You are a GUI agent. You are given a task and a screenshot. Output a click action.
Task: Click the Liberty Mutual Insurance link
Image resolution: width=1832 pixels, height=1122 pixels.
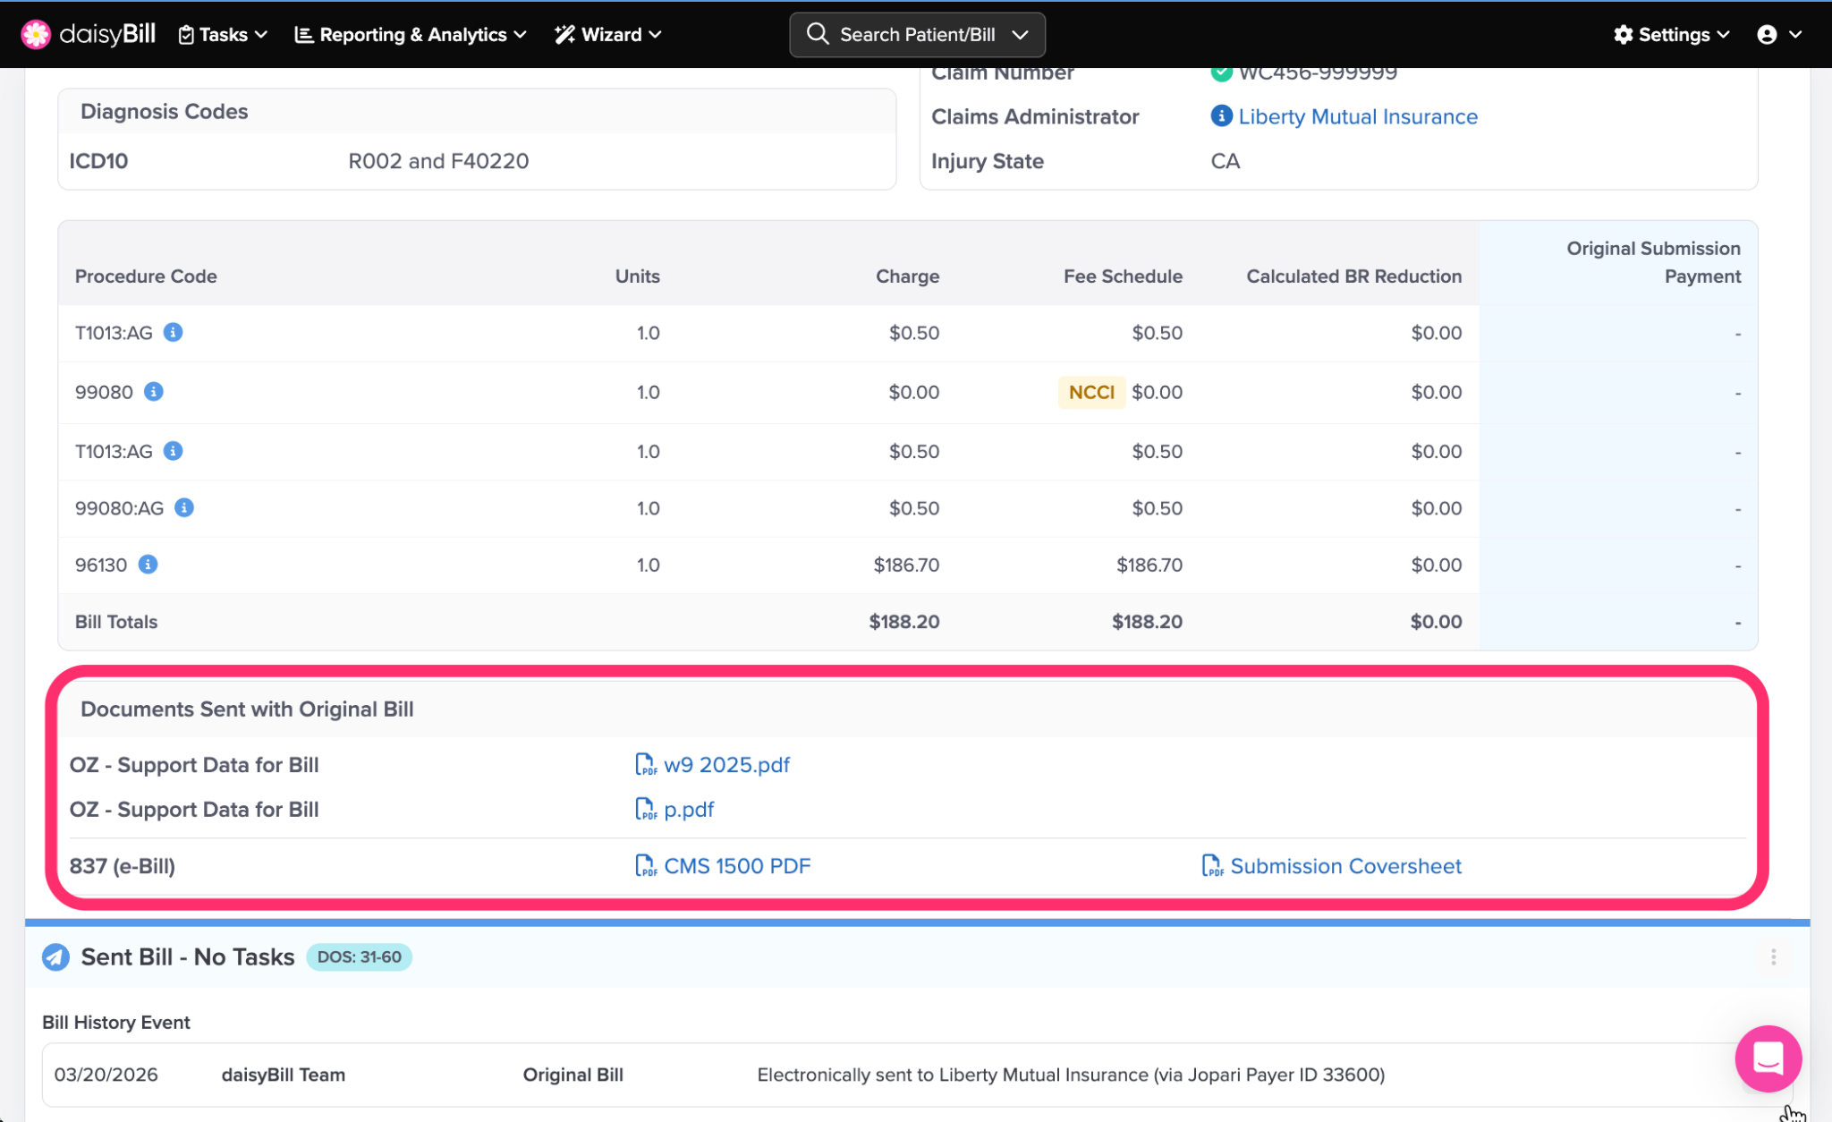(x=1357, y=116)
